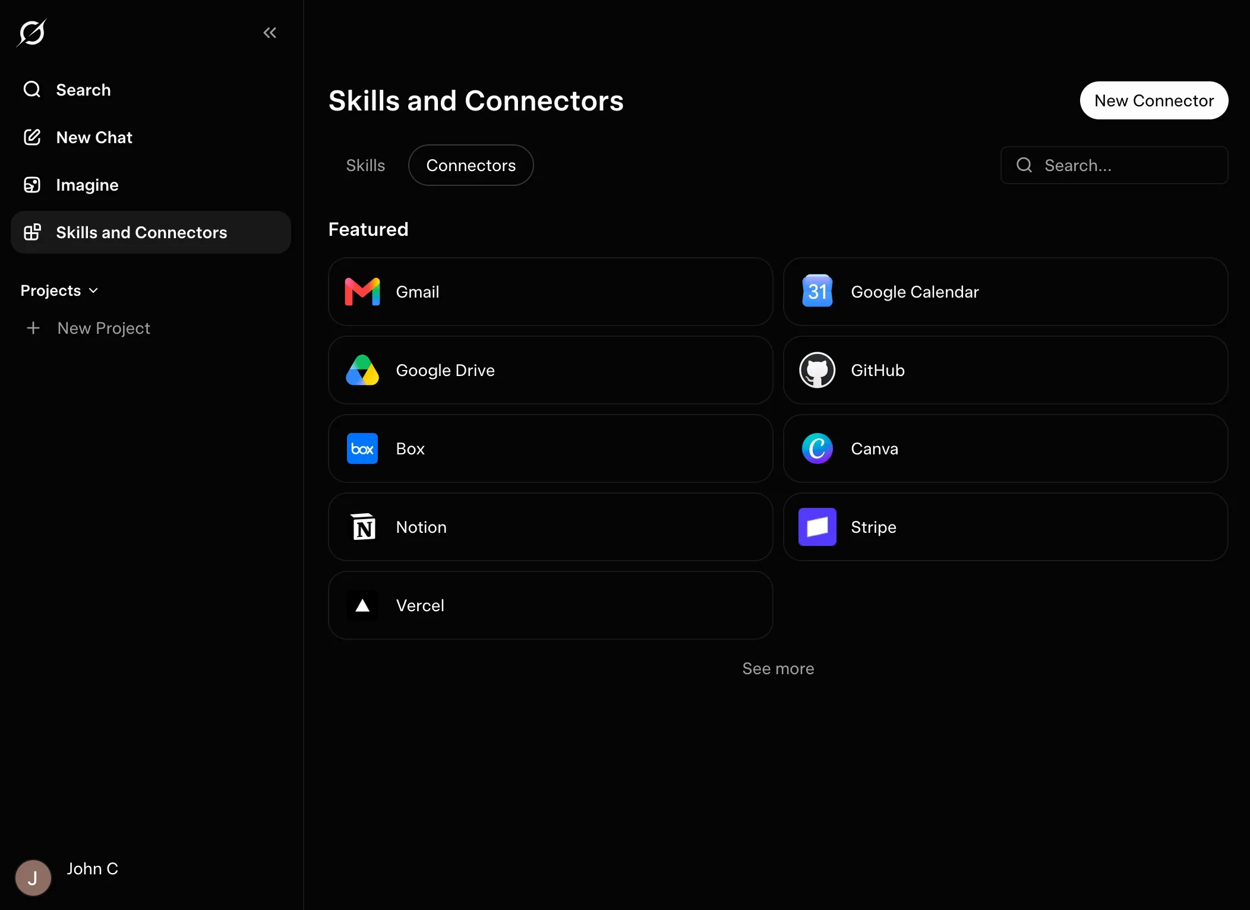Click the GitHub octocat icon

(x=817, y=370)
